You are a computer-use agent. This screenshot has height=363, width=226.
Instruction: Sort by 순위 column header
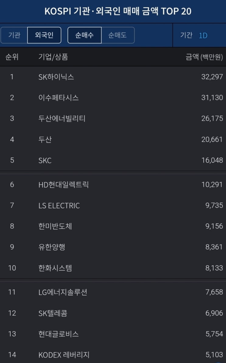(12, 57)
